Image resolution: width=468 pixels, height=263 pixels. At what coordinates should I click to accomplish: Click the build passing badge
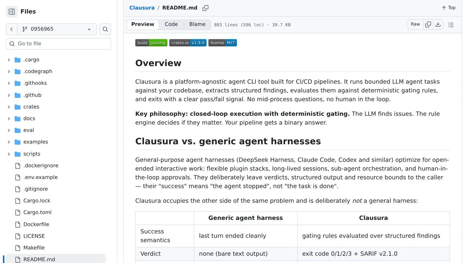point(151,43)
